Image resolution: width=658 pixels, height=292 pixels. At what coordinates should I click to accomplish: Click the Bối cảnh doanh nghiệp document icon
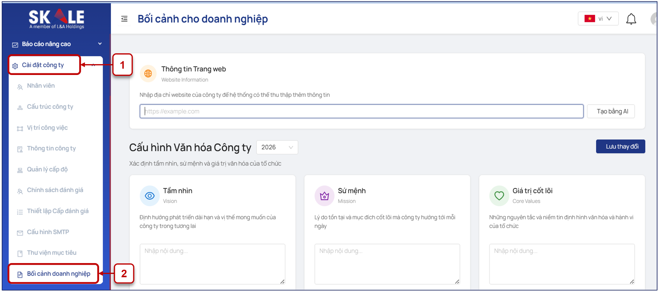(x=20, y=275)
